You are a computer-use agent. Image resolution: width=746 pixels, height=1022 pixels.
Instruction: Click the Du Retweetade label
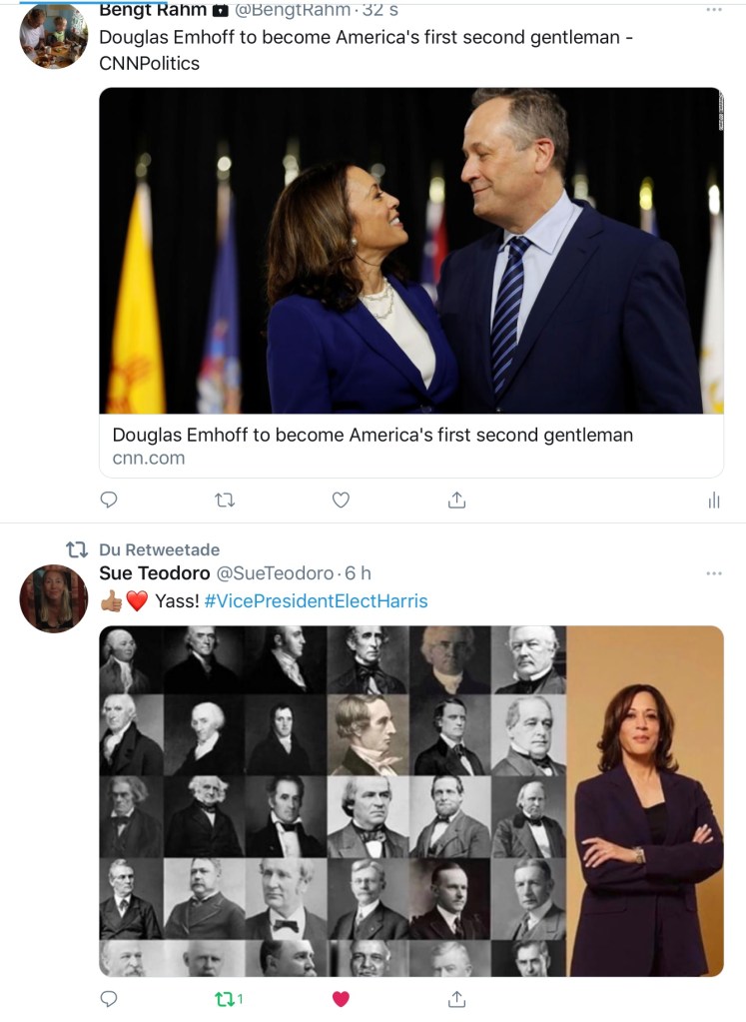coord(159,549)
